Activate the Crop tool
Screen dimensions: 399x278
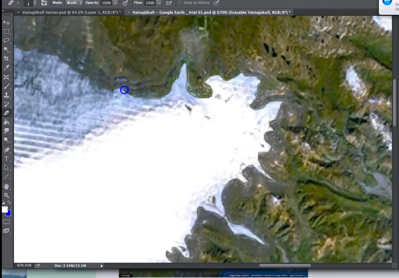(x=7, y=58)
